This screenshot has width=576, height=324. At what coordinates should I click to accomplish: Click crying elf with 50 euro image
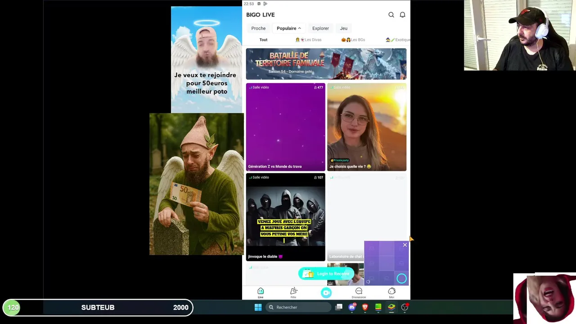197,184
